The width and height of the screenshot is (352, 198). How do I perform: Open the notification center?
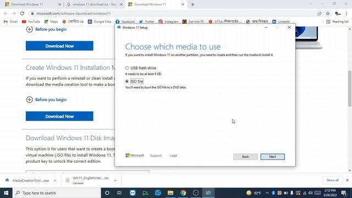tap(344, 193)
